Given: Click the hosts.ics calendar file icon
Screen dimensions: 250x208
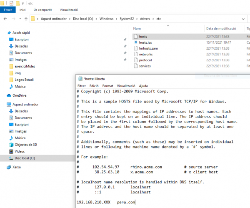Looking at the screenshot, I should click(136, 43).
